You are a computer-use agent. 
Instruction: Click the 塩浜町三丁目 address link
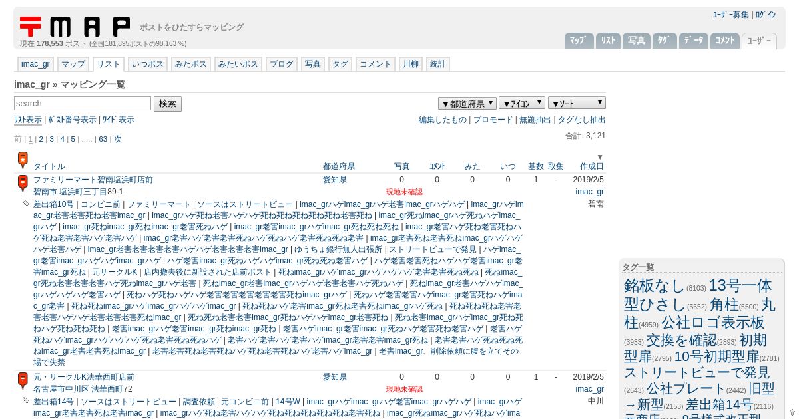pos(83,191)
